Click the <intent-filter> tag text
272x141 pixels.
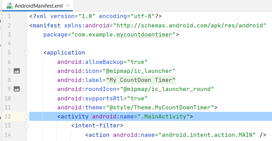(x=97, y=125)
